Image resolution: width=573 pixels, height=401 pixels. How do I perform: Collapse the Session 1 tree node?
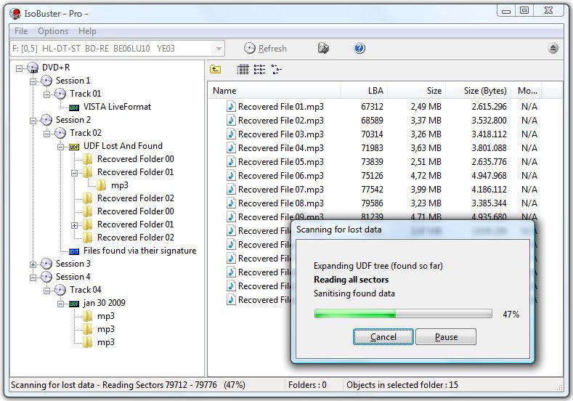point(33,81)
